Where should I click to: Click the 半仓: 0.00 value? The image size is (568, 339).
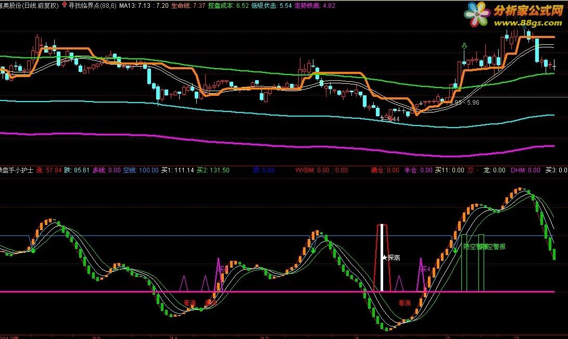[419, 170]
